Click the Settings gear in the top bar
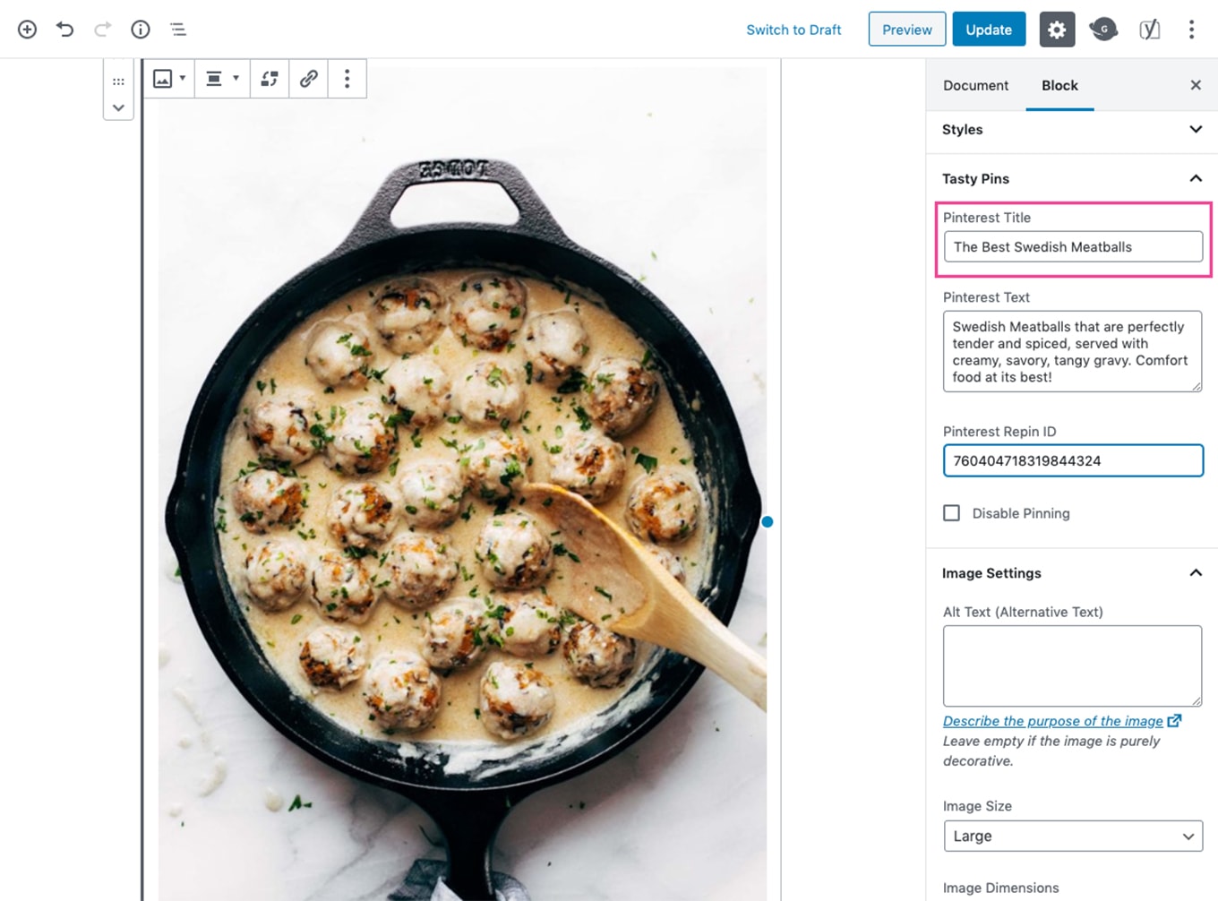 pos(1057,29)
